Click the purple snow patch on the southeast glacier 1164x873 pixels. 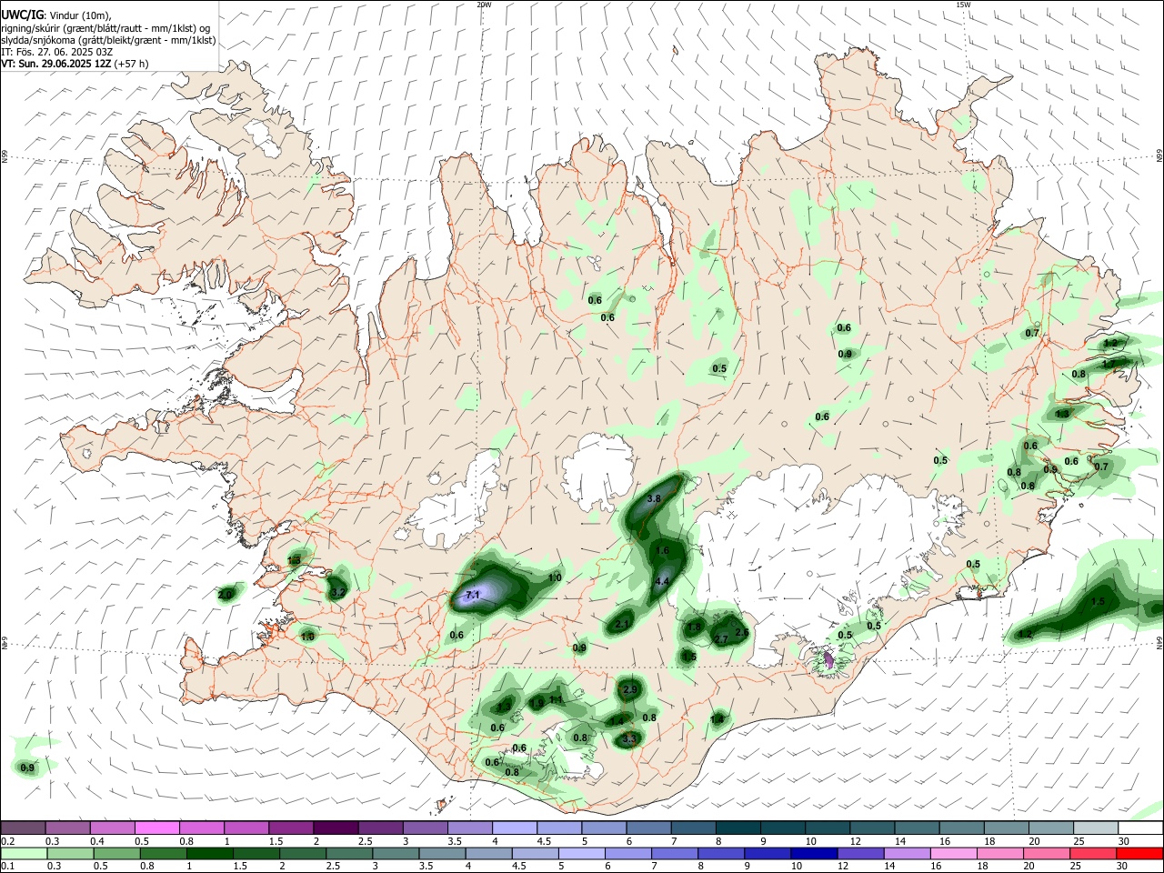pyautogui.click(x=828, y=658)
